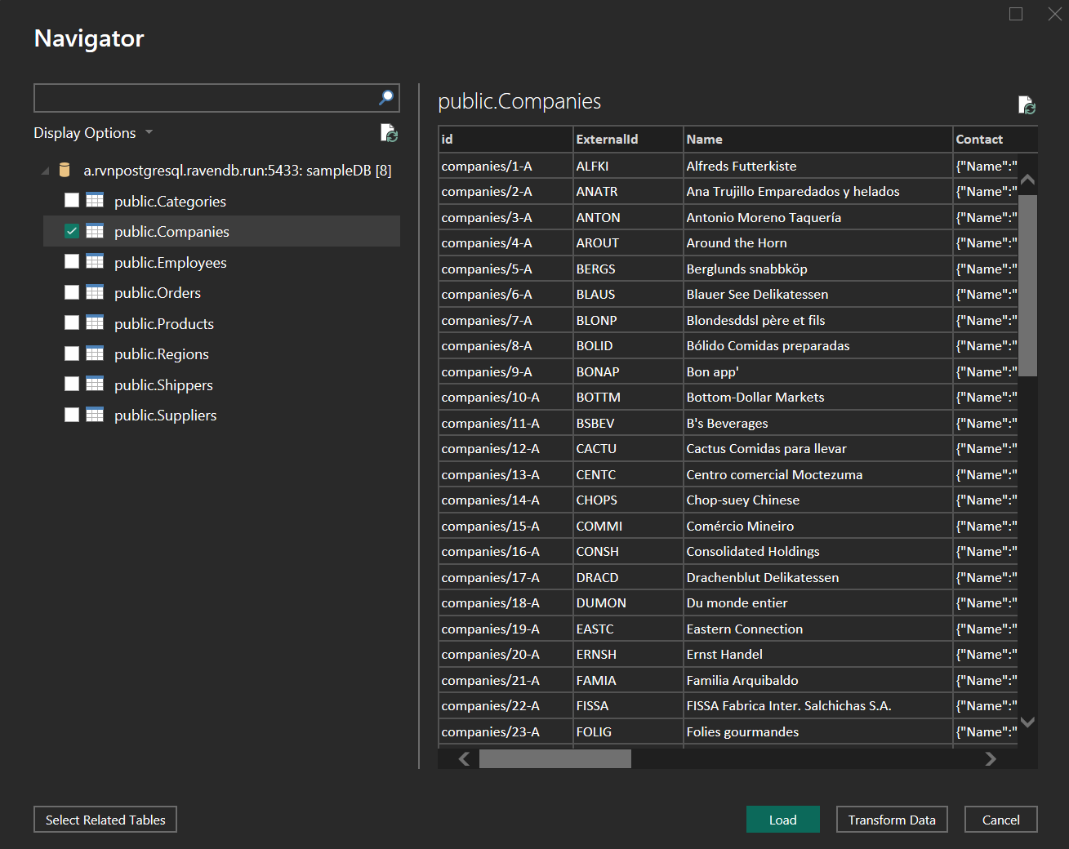1069x849 pixels.
Task: Click cell Blauer See Delikatessen
Action: [817, 294]
